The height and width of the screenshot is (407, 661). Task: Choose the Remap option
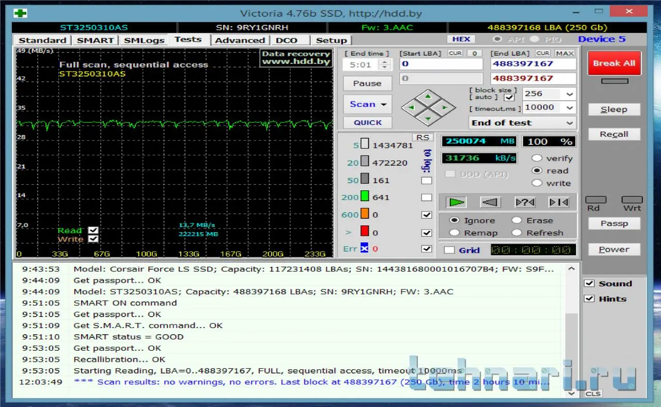454,233
